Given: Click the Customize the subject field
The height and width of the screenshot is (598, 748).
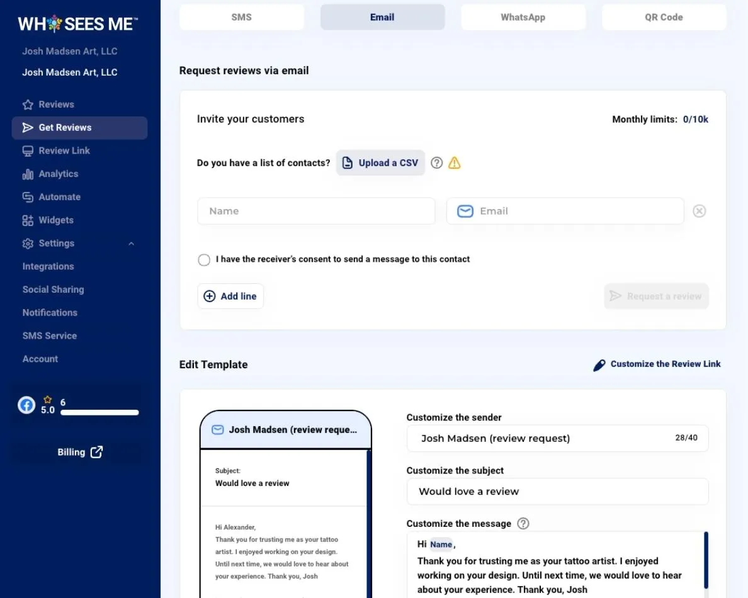Looking at the screenshot, I should pos(558,492).
